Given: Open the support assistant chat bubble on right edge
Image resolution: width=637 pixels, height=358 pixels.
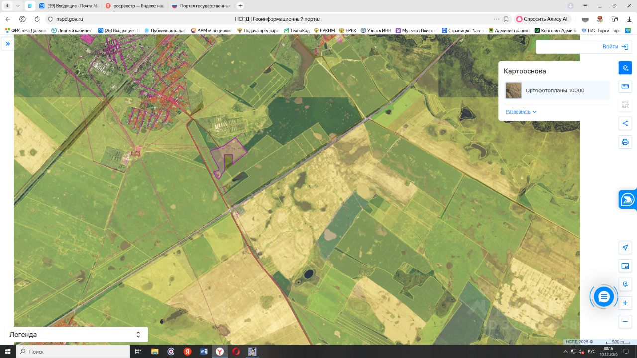Looking at the screenshot, I should tap(628, 200).
